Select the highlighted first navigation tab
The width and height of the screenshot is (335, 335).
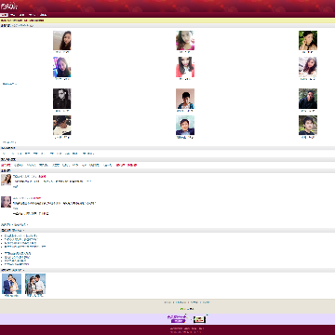(x=4, y=15)
